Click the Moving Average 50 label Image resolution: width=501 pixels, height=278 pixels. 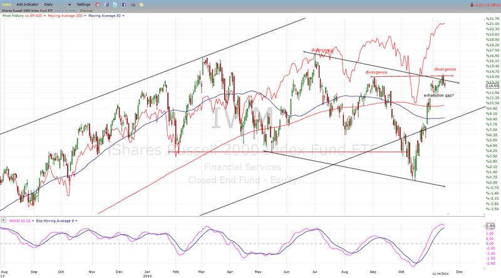coord(105,16)
